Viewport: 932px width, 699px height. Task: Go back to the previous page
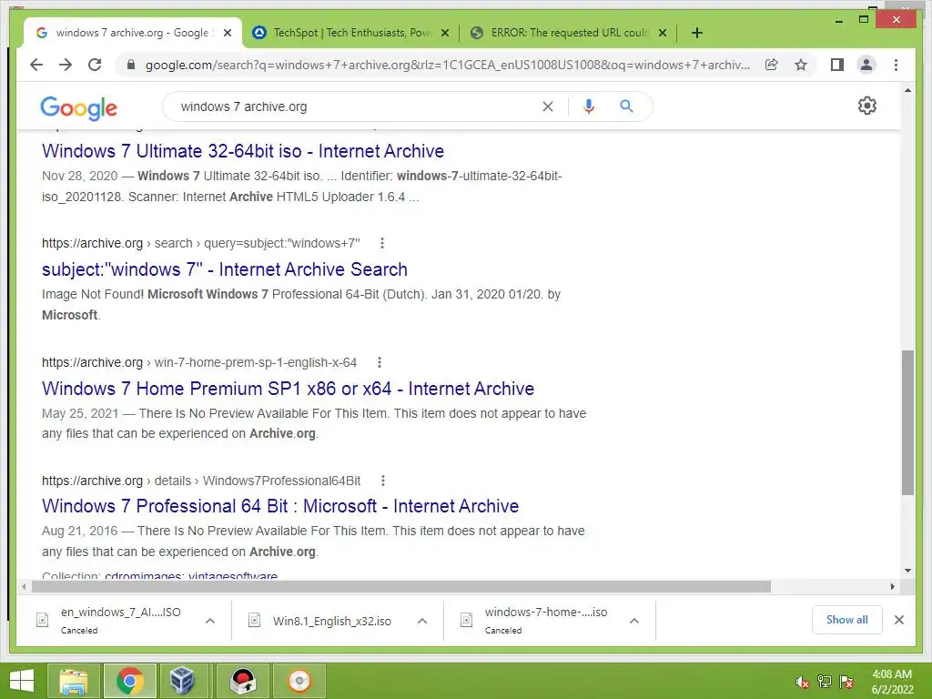(36, 65)
